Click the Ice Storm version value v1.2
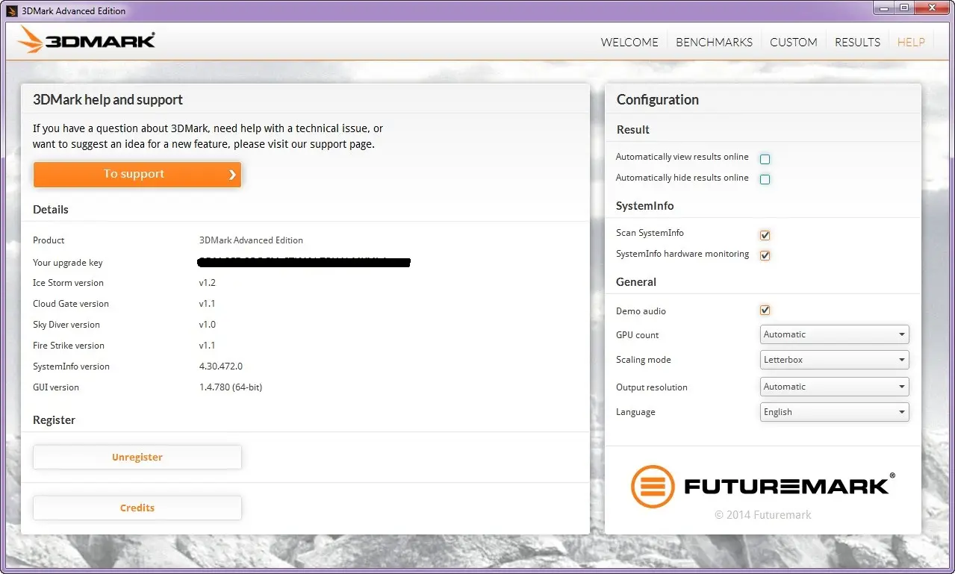 pyautogui.click(x=208, y=283)
